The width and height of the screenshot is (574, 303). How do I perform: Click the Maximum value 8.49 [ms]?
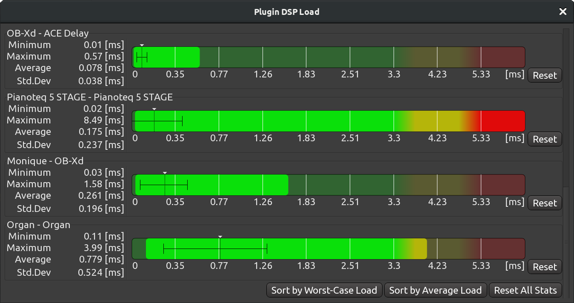pyautogui.click(x=104, y=120)
